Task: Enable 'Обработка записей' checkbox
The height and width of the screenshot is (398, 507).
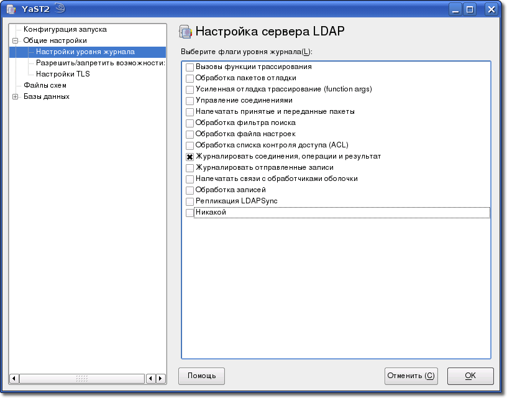Action: tap(190, 190)
